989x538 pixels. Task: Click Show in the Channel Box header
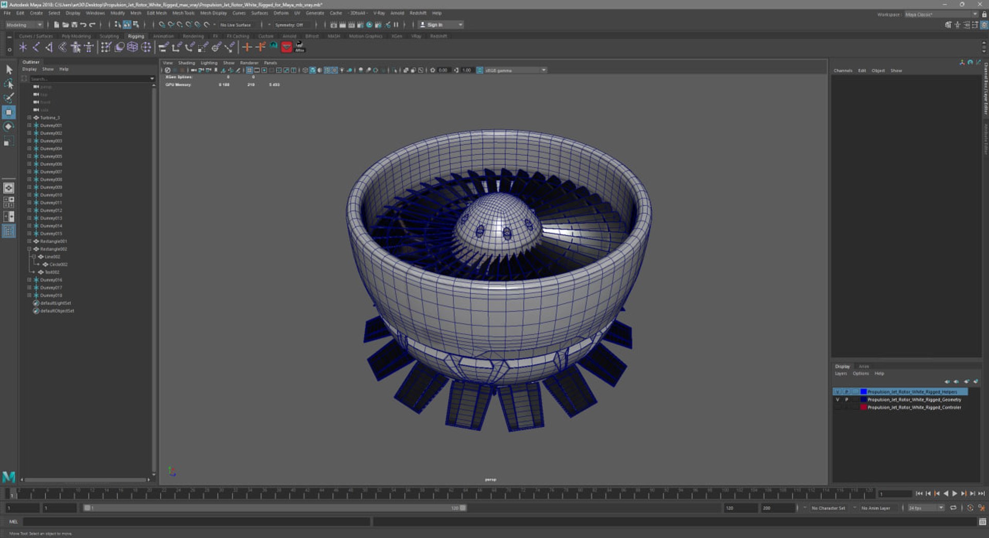pos(896,71)
